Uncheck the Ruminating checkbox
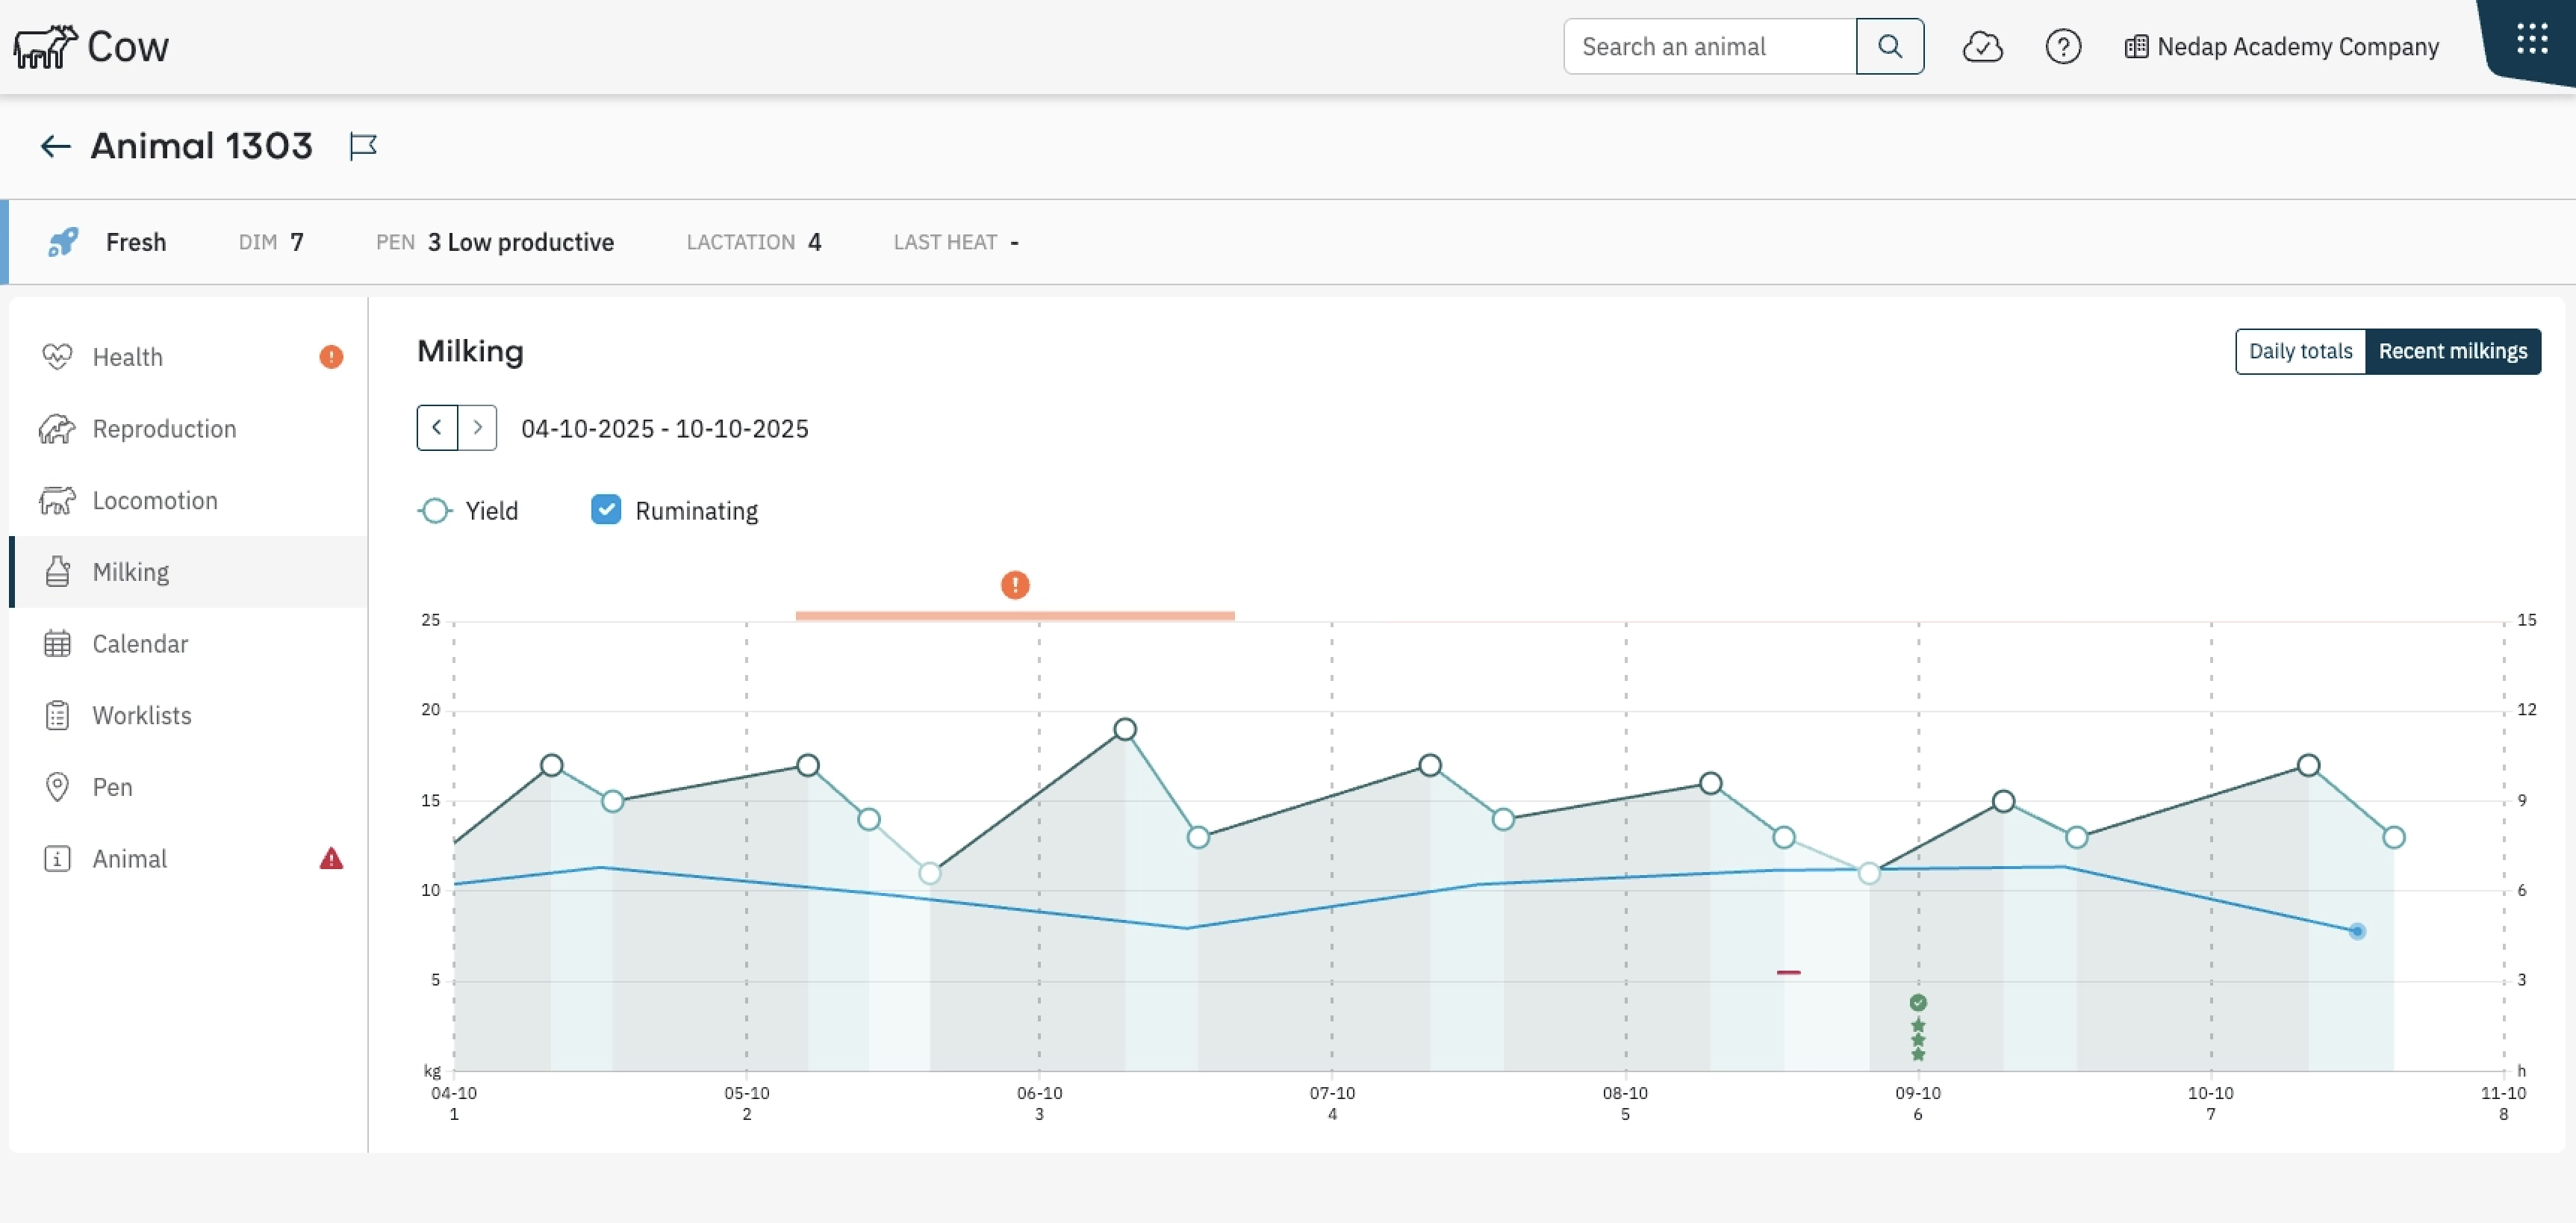The width and height of the screenshot is (2576, 1223). click(x=606, y=510)
